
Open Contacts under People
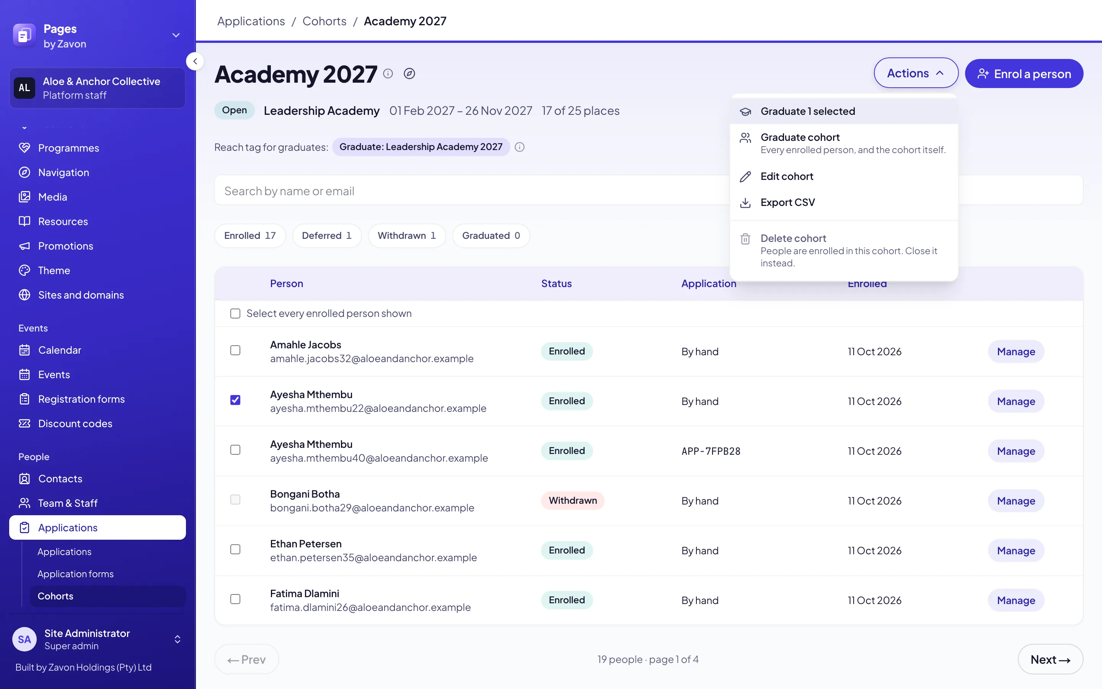coord(98,478)
